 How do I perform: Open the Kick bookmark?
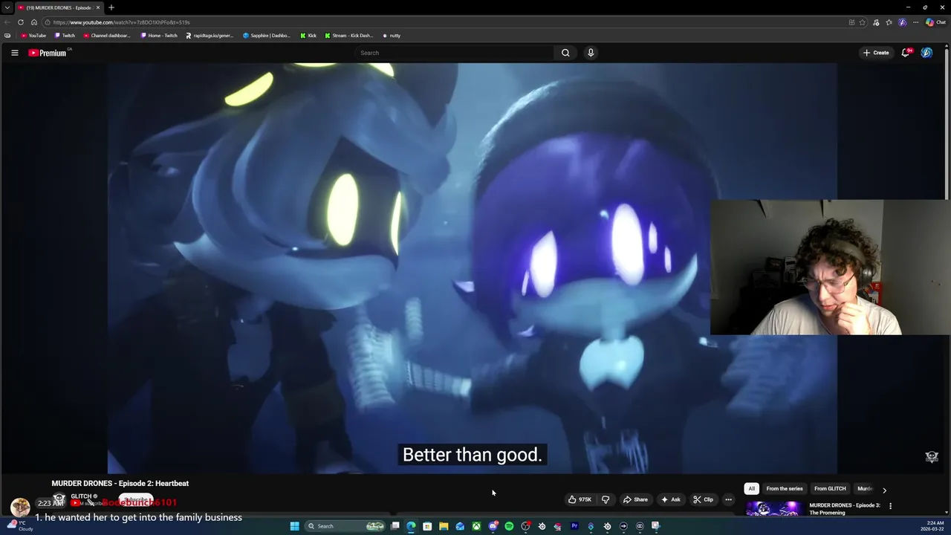pos(308,36)
